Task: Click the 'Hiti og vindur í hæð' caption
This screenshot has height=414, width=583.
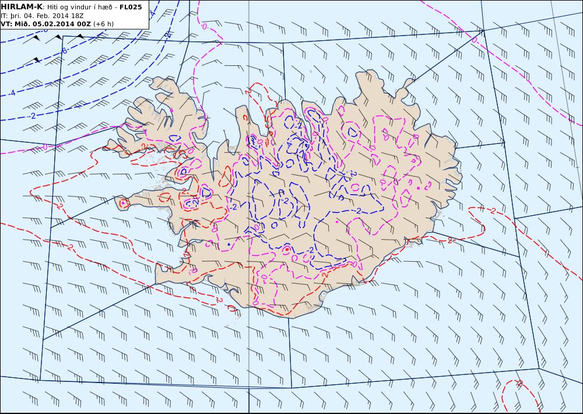Action: [x=79, y=8]
